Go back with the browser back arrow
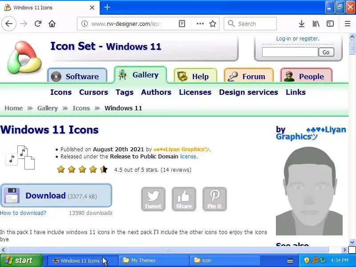The width and height of the screenshot is (356, 267). 9,24
